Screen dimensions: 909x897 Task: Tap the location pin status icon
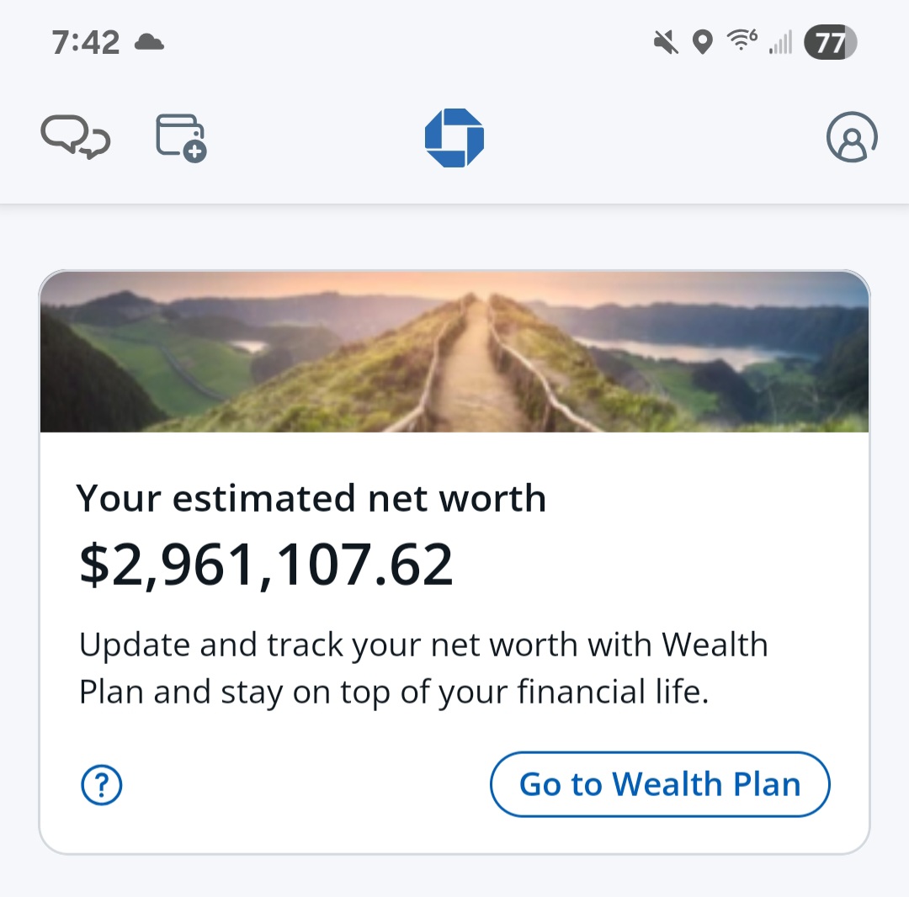coord(703,42)
